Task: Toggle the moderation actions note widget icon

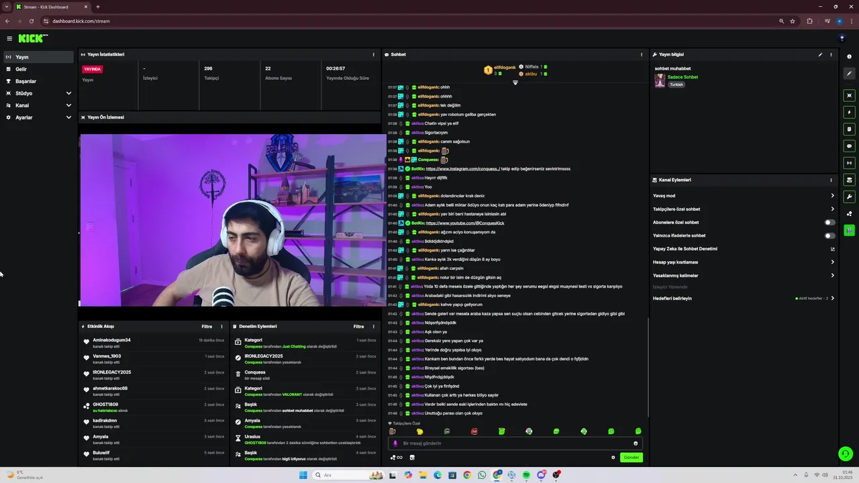Action: [x=850, y=129]
